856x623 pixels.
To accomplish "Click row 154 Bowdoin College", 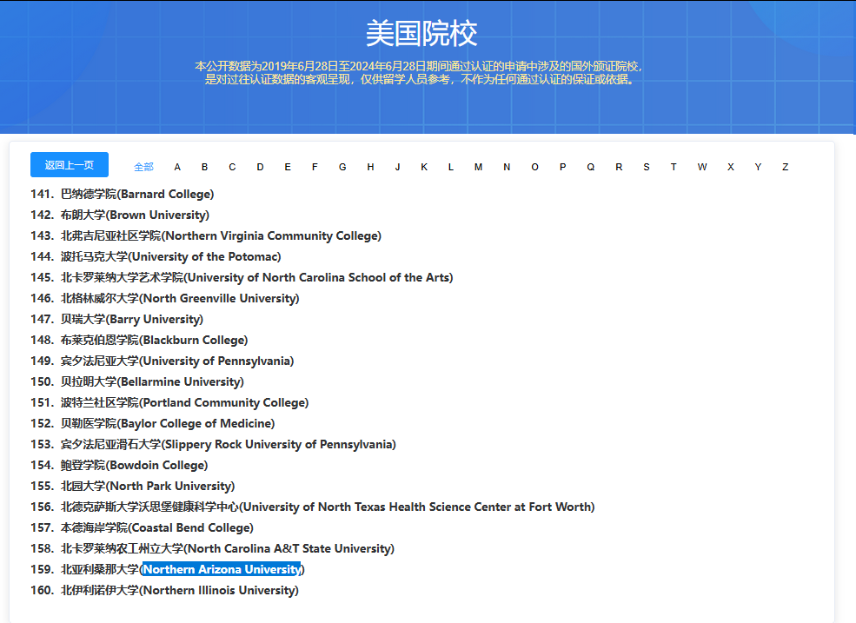I will coord(119,465).
